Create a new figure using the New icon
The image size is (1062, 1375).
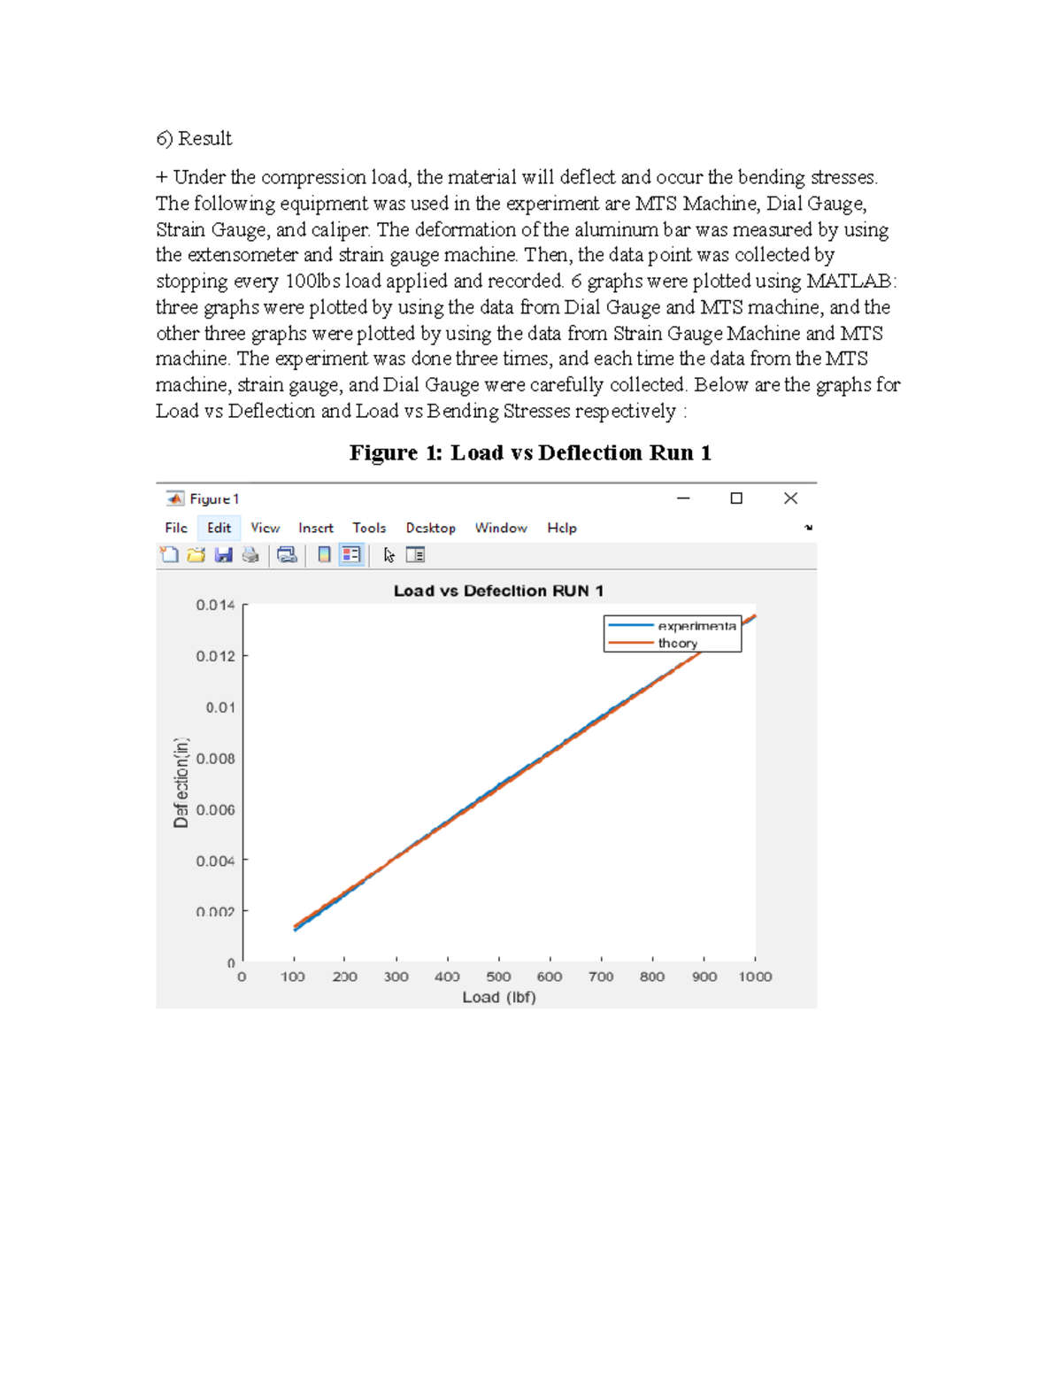[x=170, y=554]
